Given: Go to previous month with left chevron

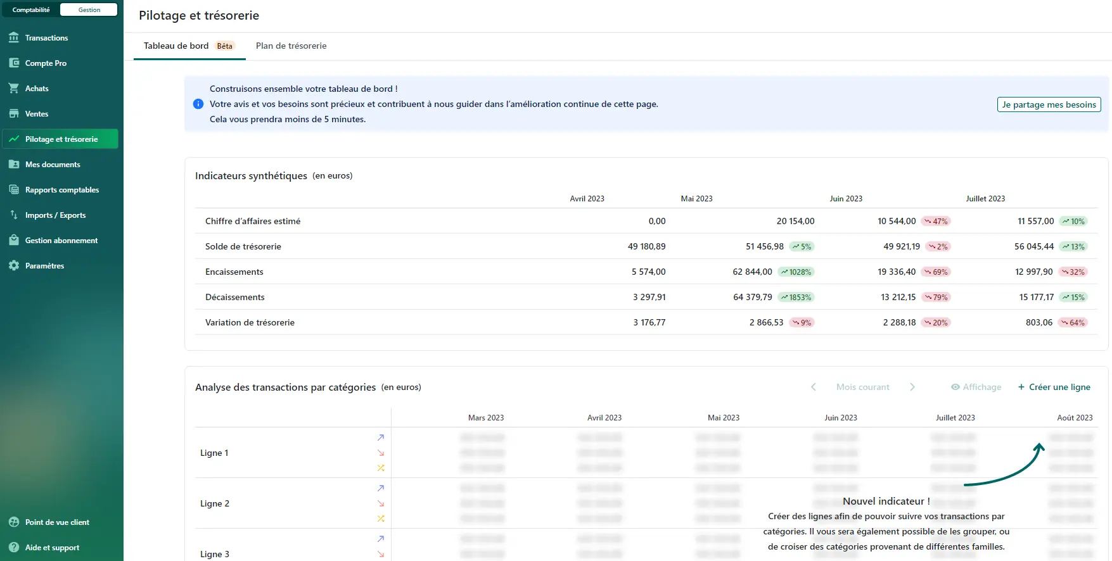Looking at the screenshot, I should [814, 387].
